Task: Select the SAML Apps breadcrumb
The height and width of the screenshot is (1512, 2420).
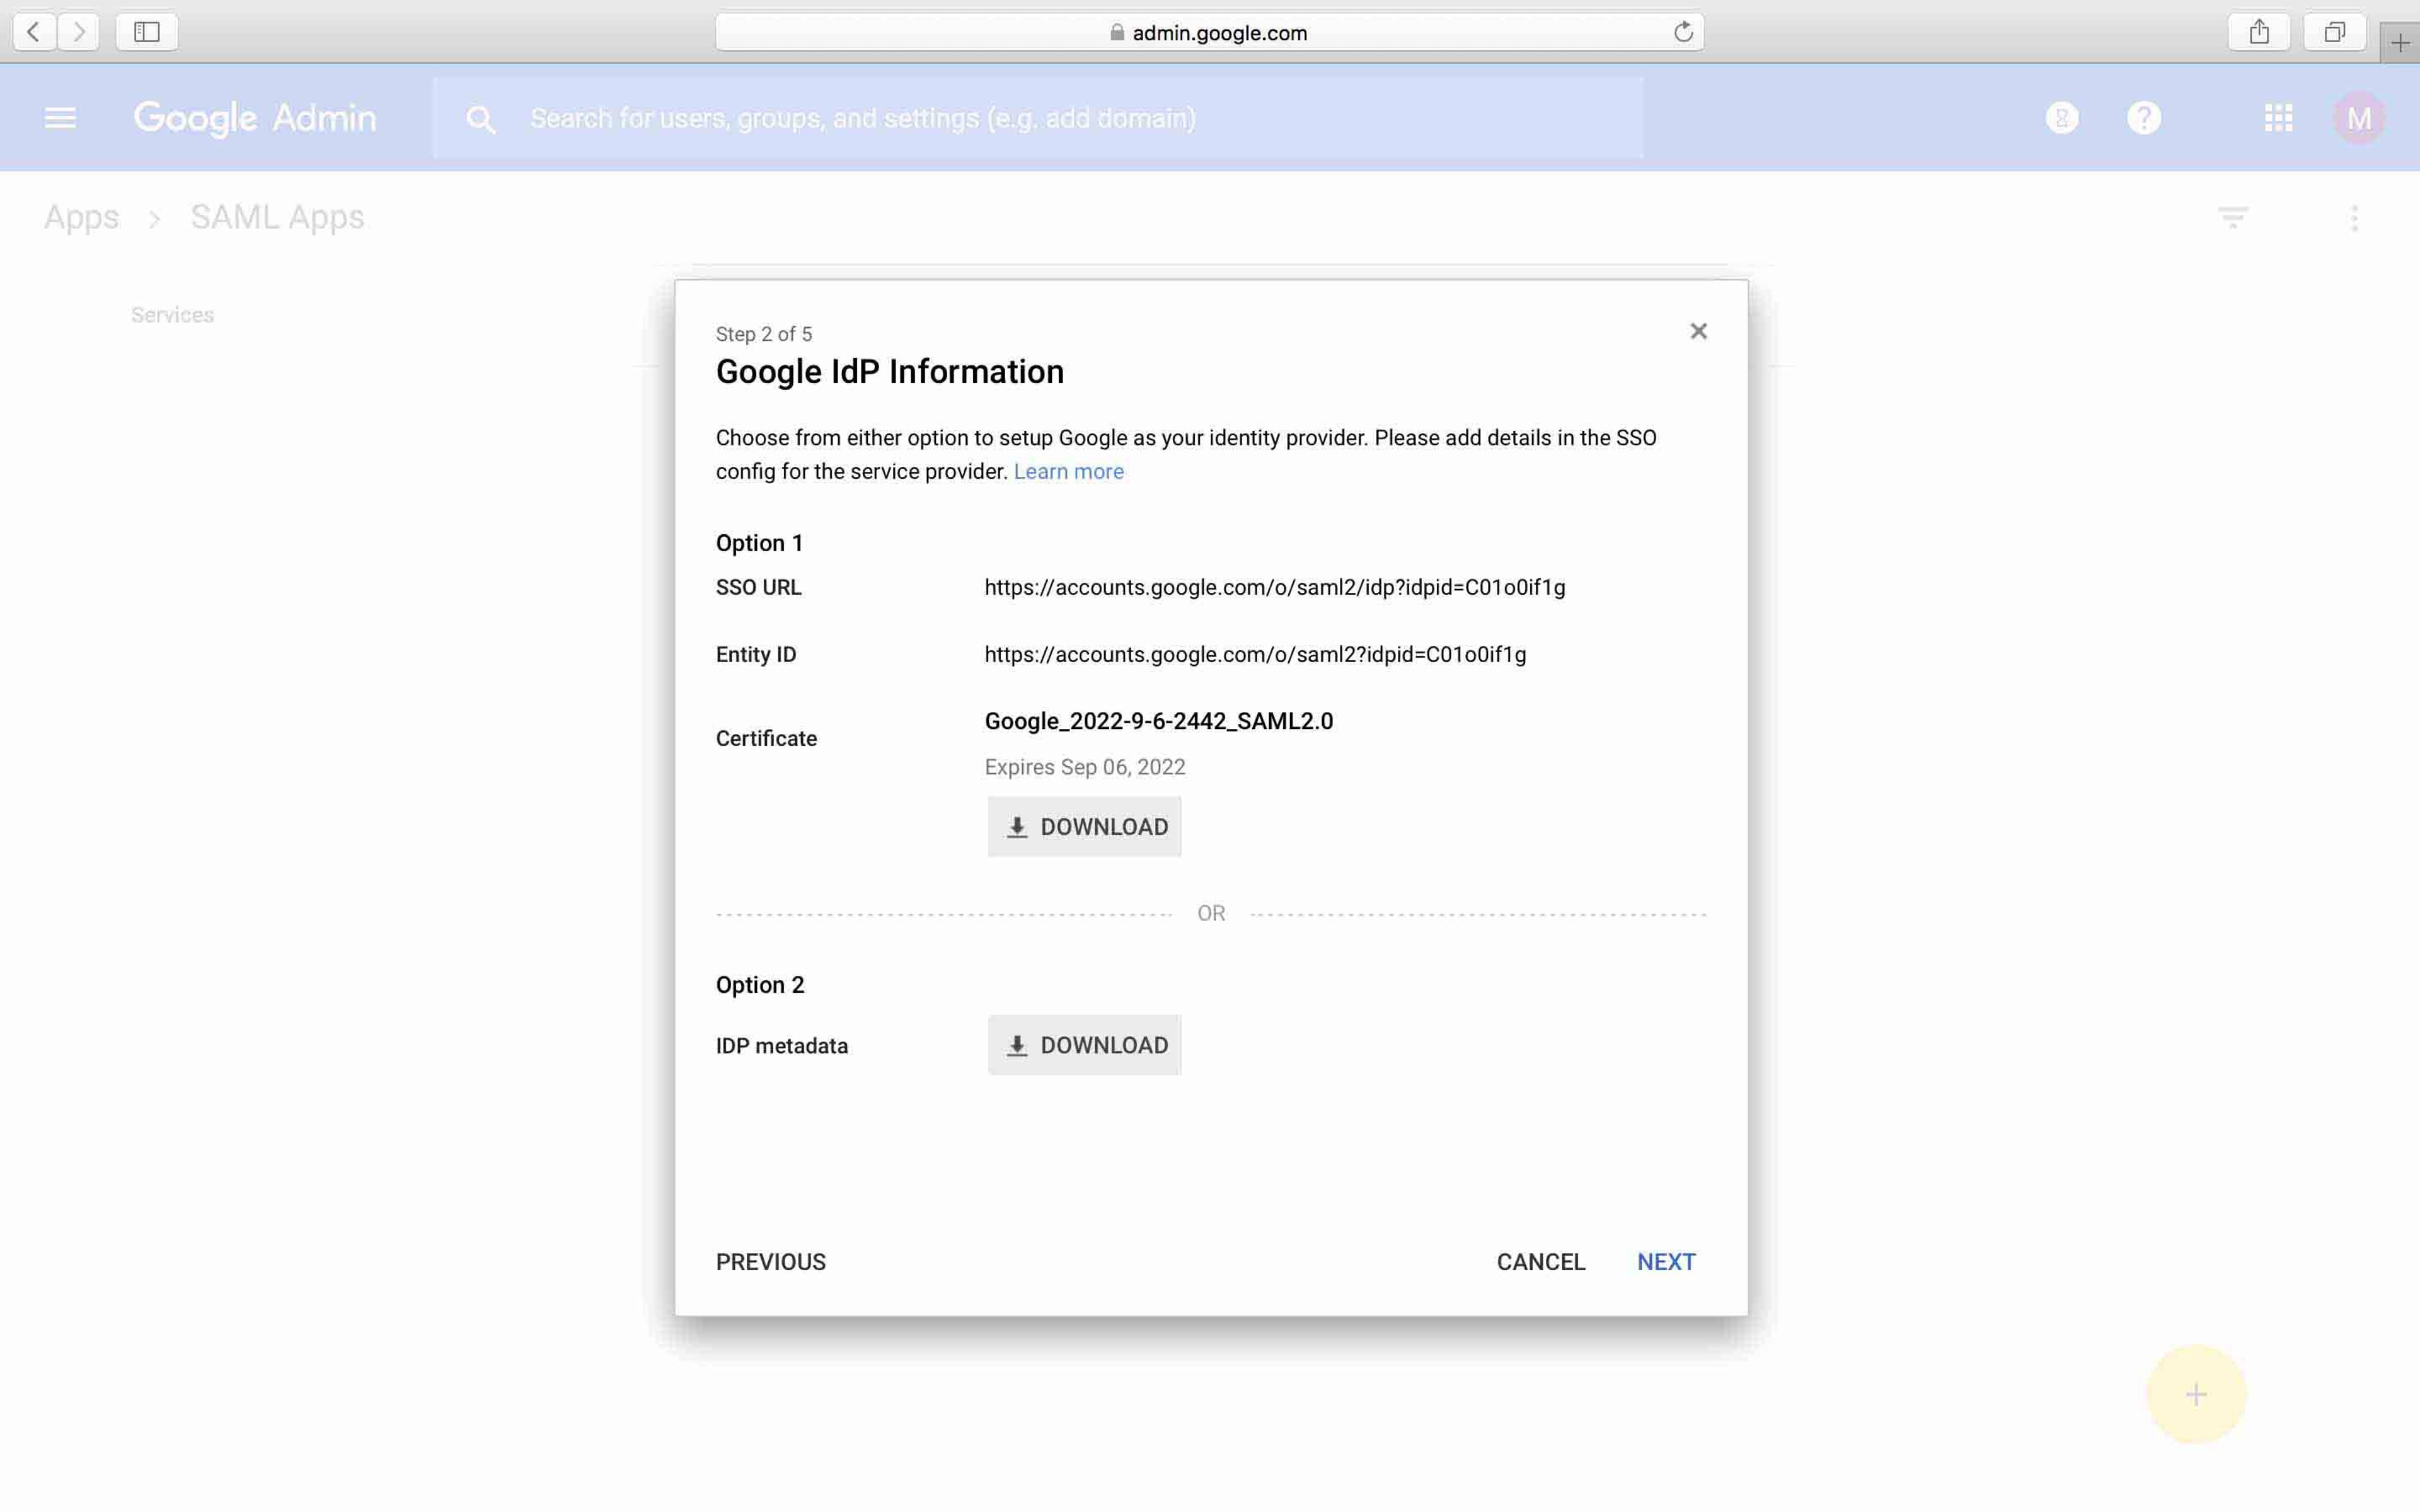Action: pyautogui.click(x=277, y=217)
